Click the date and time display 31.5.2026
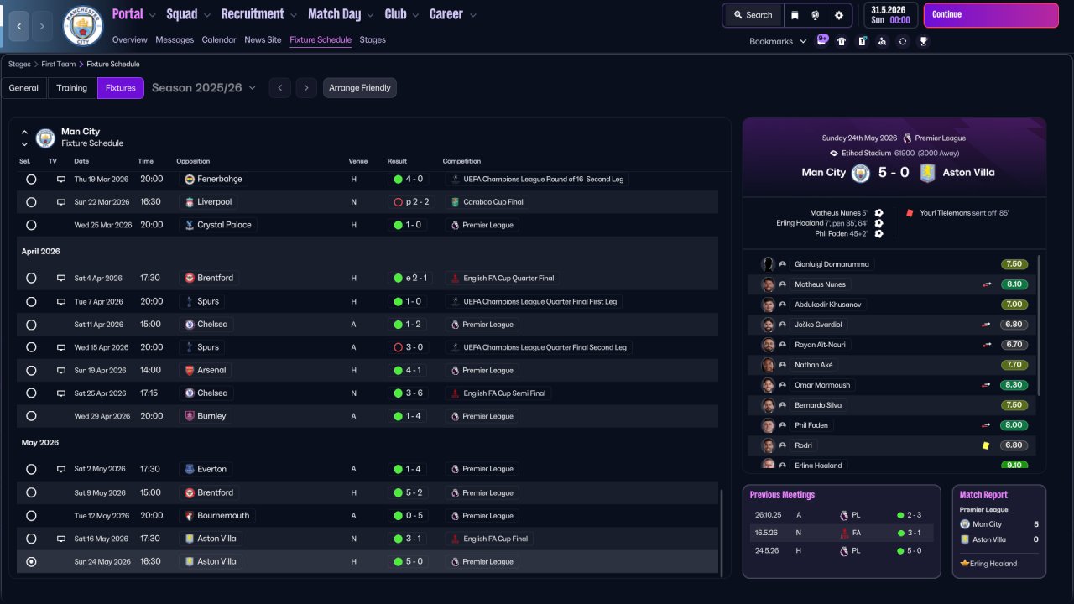1074x604 pixels. pyautogui.click(x=890, y=15)
